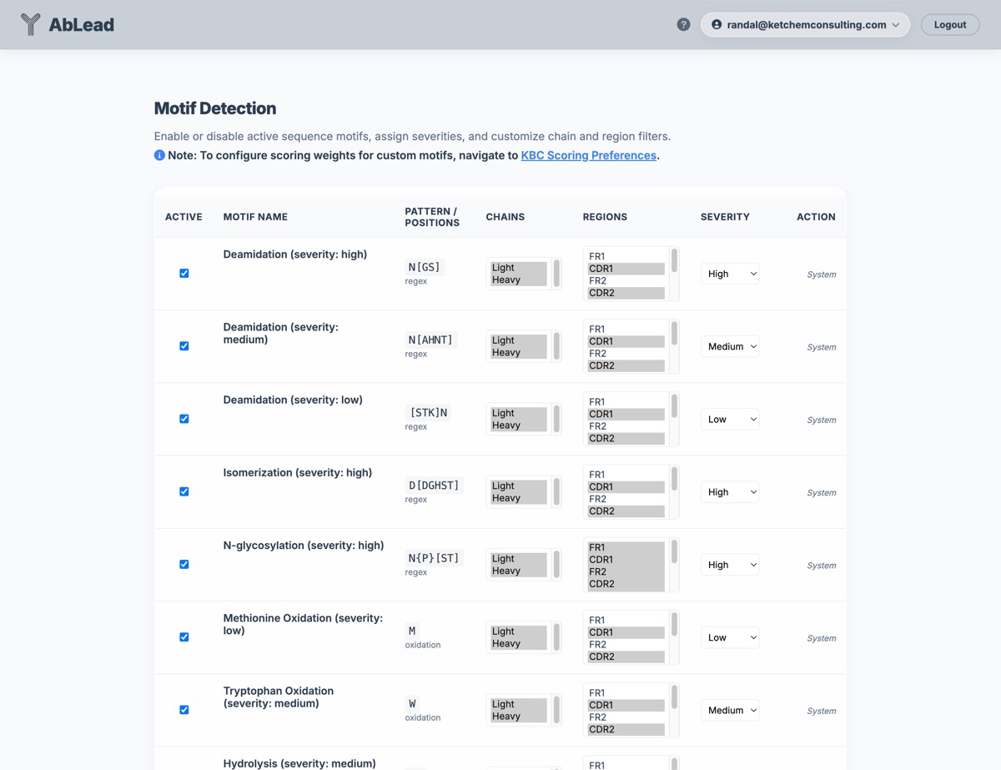This screenshot has height=770, width=1001.
Task: Select Heavy chain in N-glycosylation row
Action: point(517,571)
